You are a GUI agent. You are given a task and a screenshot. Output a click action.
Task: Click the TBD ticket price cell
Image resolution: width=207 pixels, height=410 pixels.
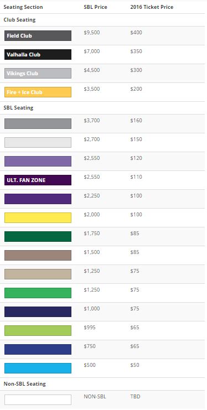pos(135,396)
